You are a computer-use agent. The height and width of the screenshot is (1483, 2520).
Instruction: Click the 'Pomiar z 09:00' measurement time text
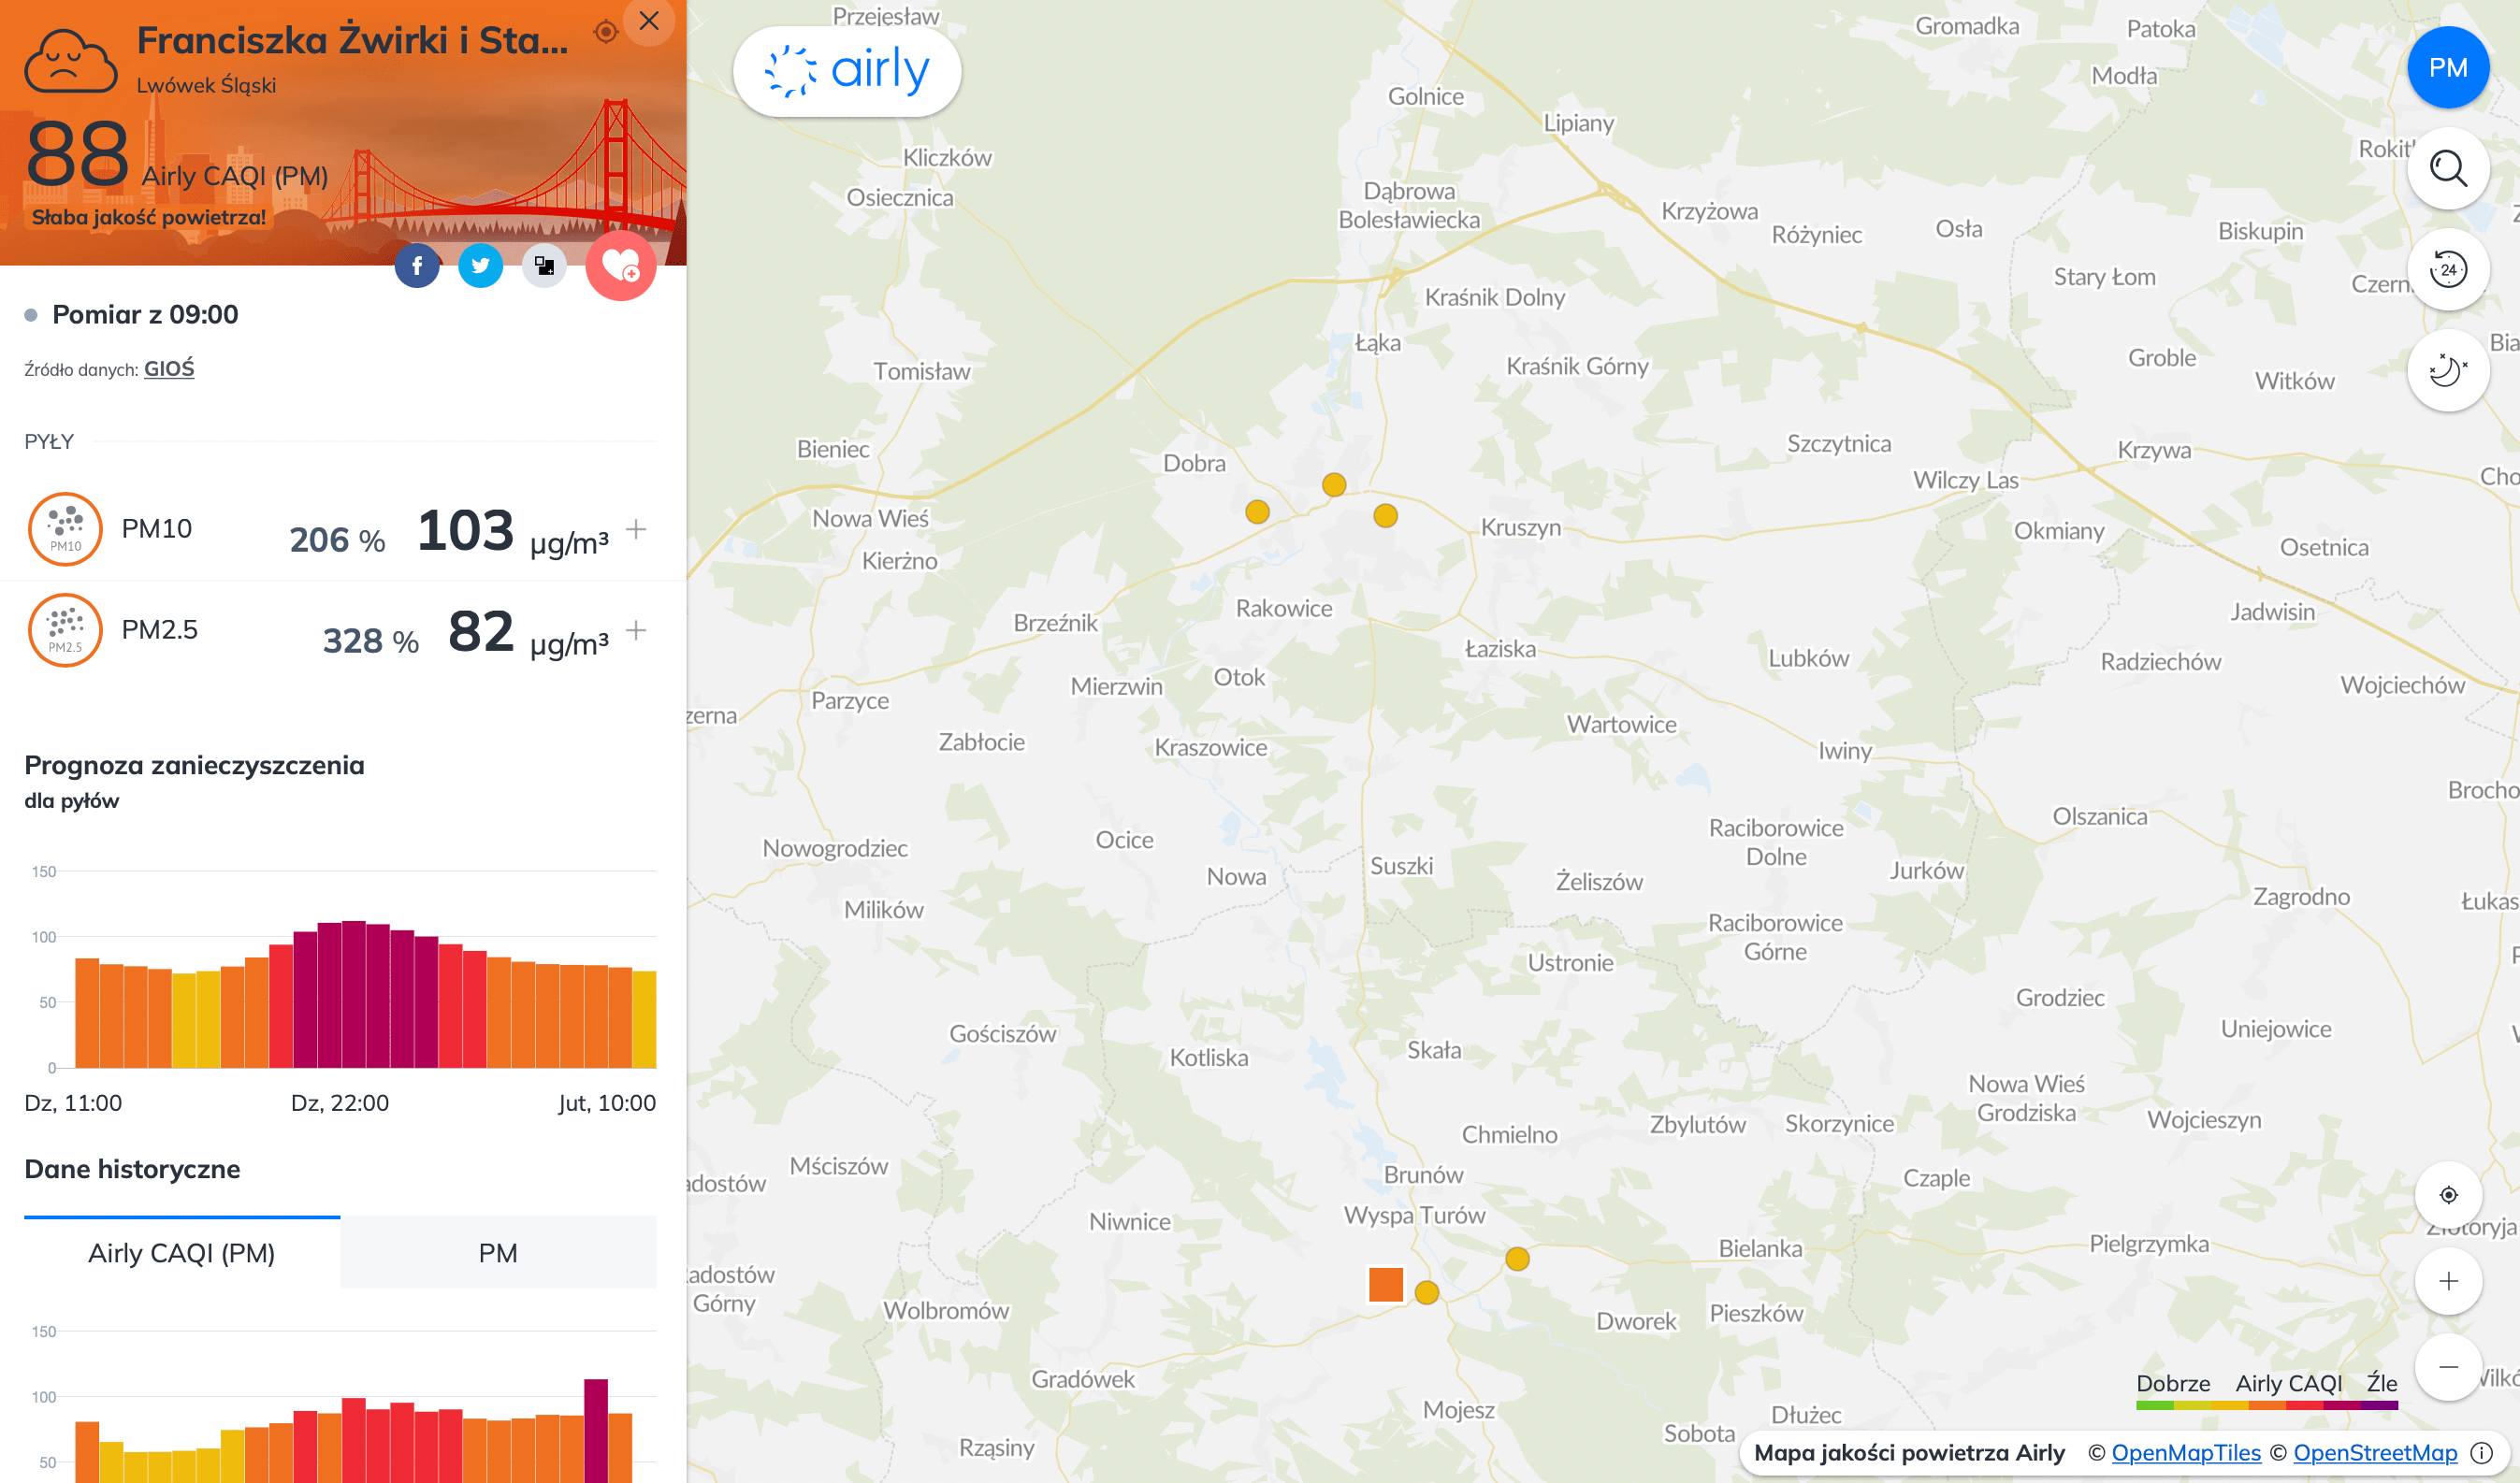[145, 315]
